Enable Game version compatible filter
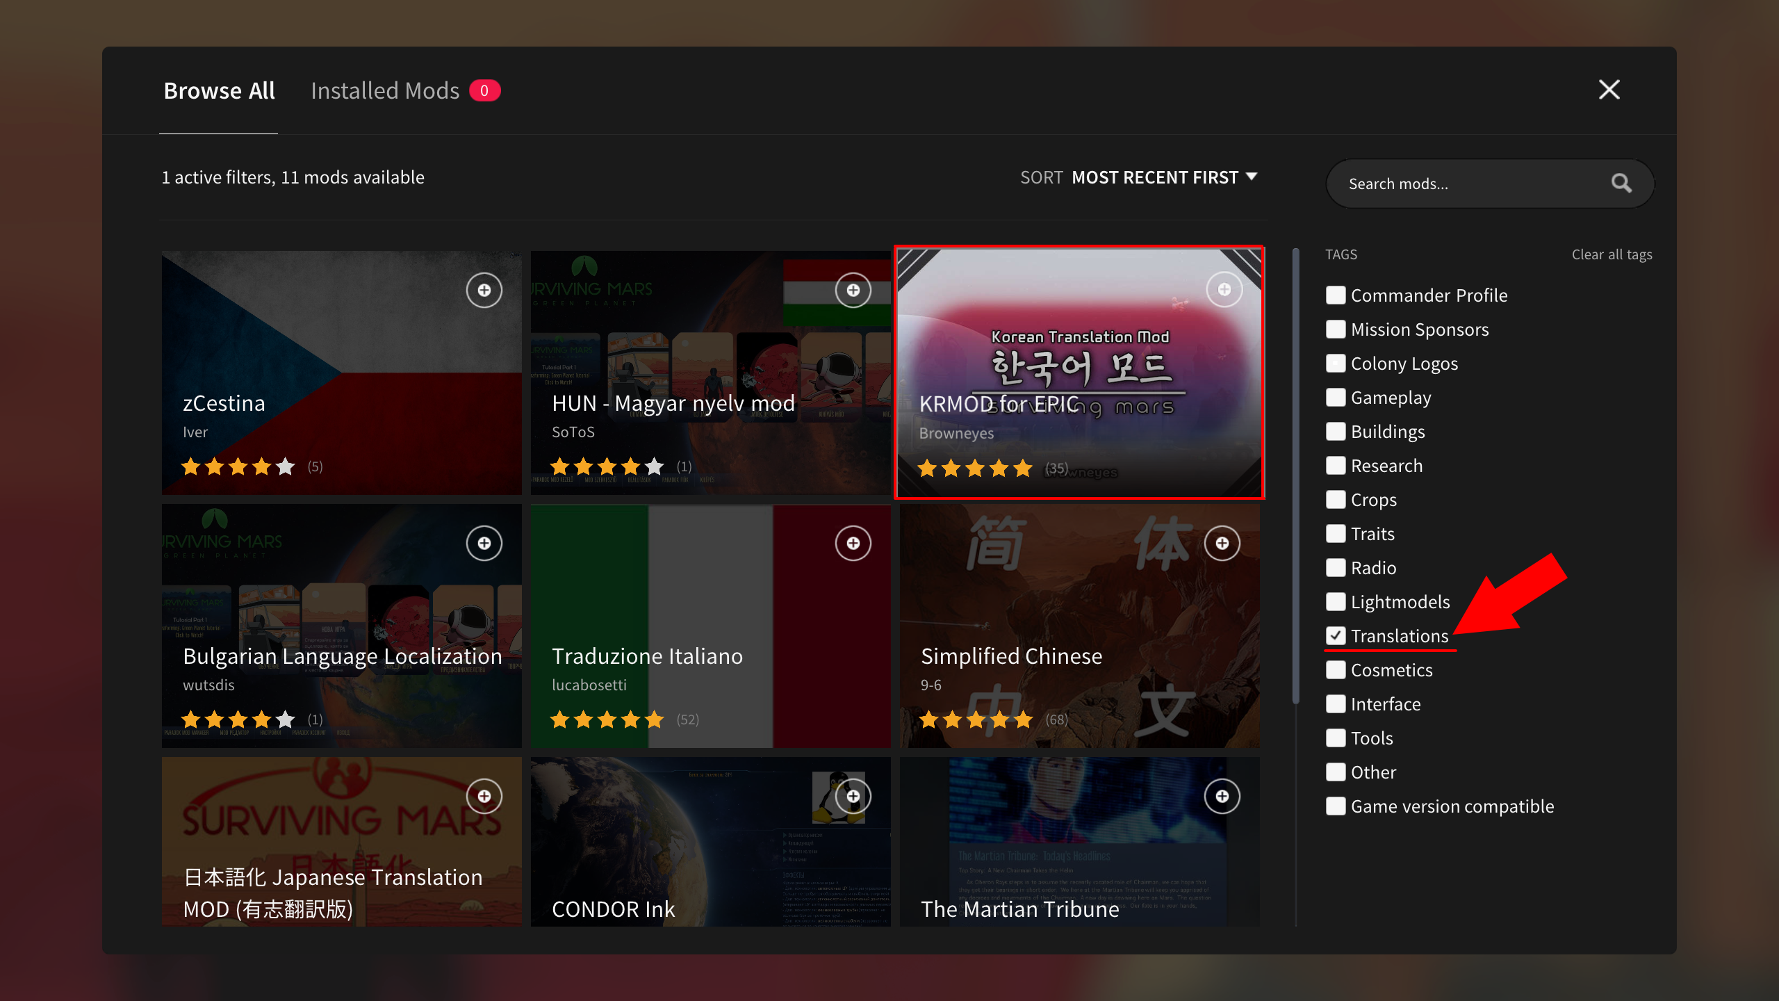 [1335, 806]
